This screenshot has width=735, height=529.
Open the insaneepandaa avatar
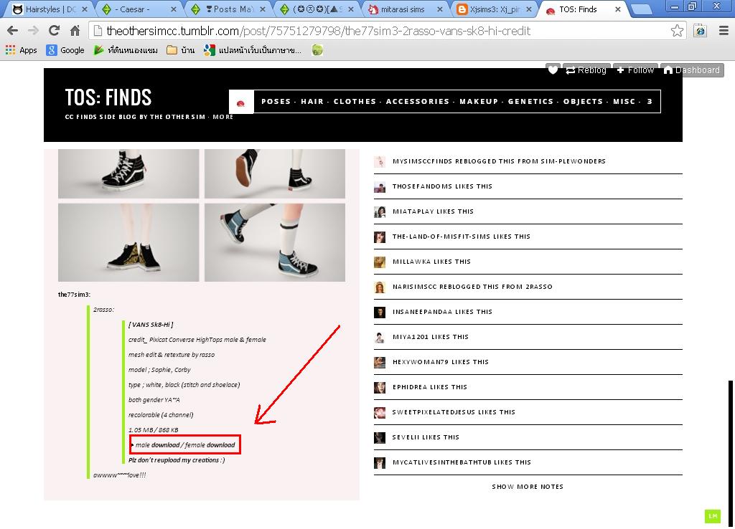380,313
